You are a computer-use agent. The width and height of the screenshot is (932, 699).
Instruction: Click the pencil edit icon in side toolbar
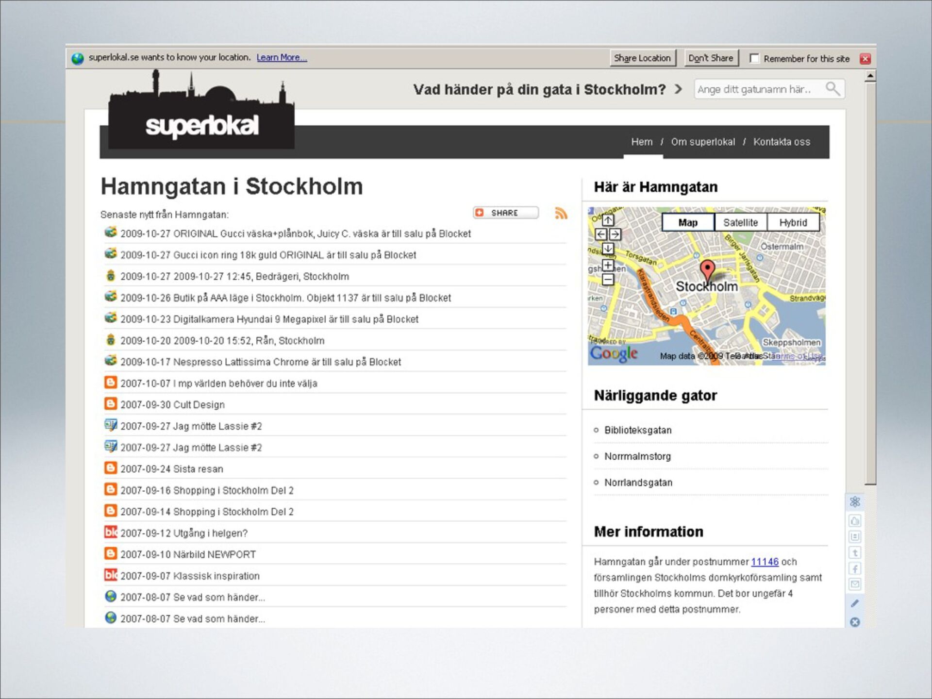click(x=855, y=603)
